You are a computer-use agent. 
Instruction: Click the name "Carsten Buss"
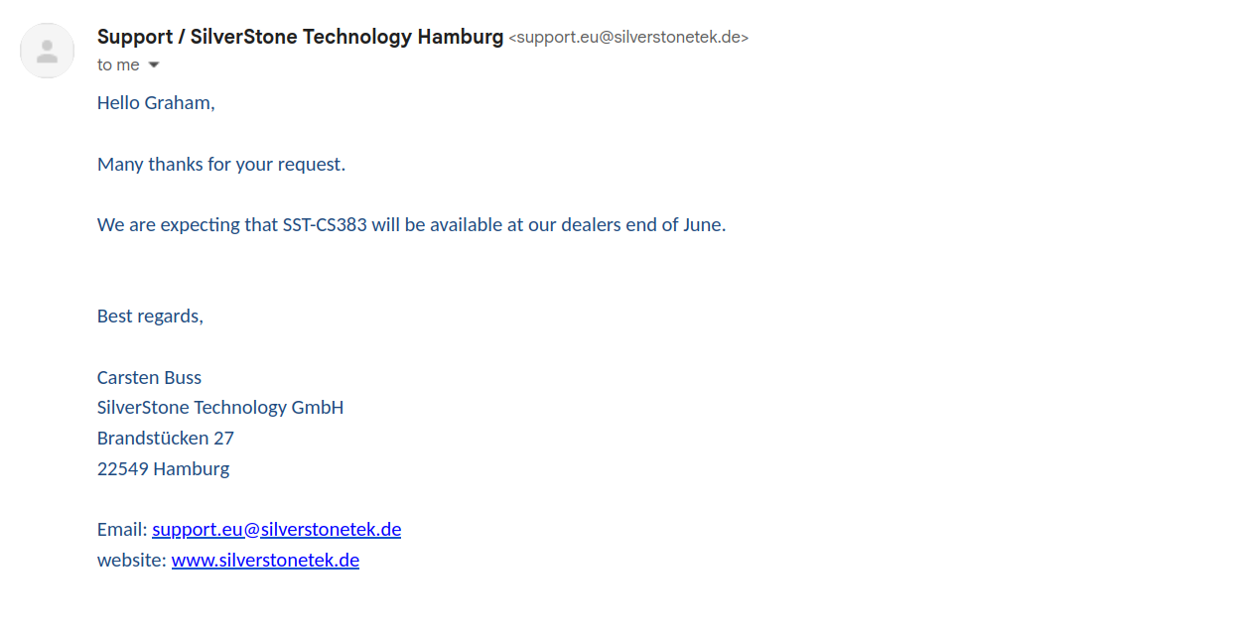[149, 377]
